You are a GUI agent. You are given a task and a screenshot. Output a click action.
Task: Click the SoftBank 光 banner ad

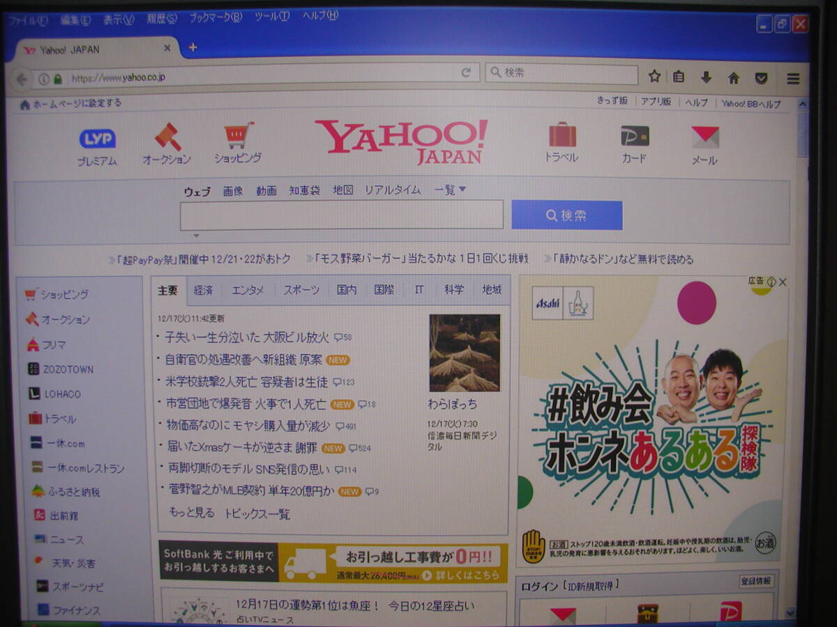tap(333, 562)
